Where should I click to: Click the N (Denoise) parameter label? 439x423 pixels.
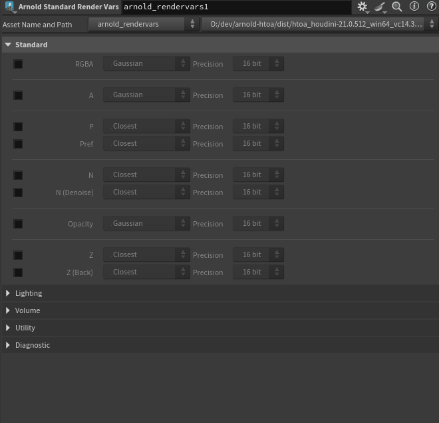pyautogui.click(x=74, y=193)
